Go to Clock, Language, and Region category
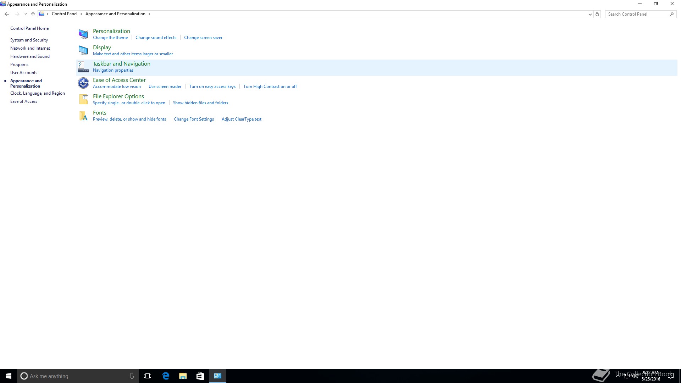 click(x=37, y=93)
